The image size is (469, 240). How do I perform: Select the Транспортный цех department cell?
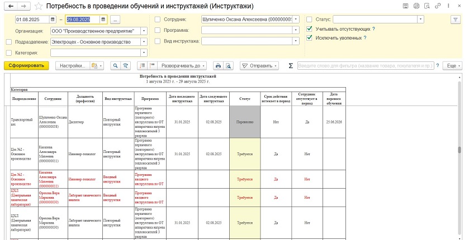(x=24, y=122)
